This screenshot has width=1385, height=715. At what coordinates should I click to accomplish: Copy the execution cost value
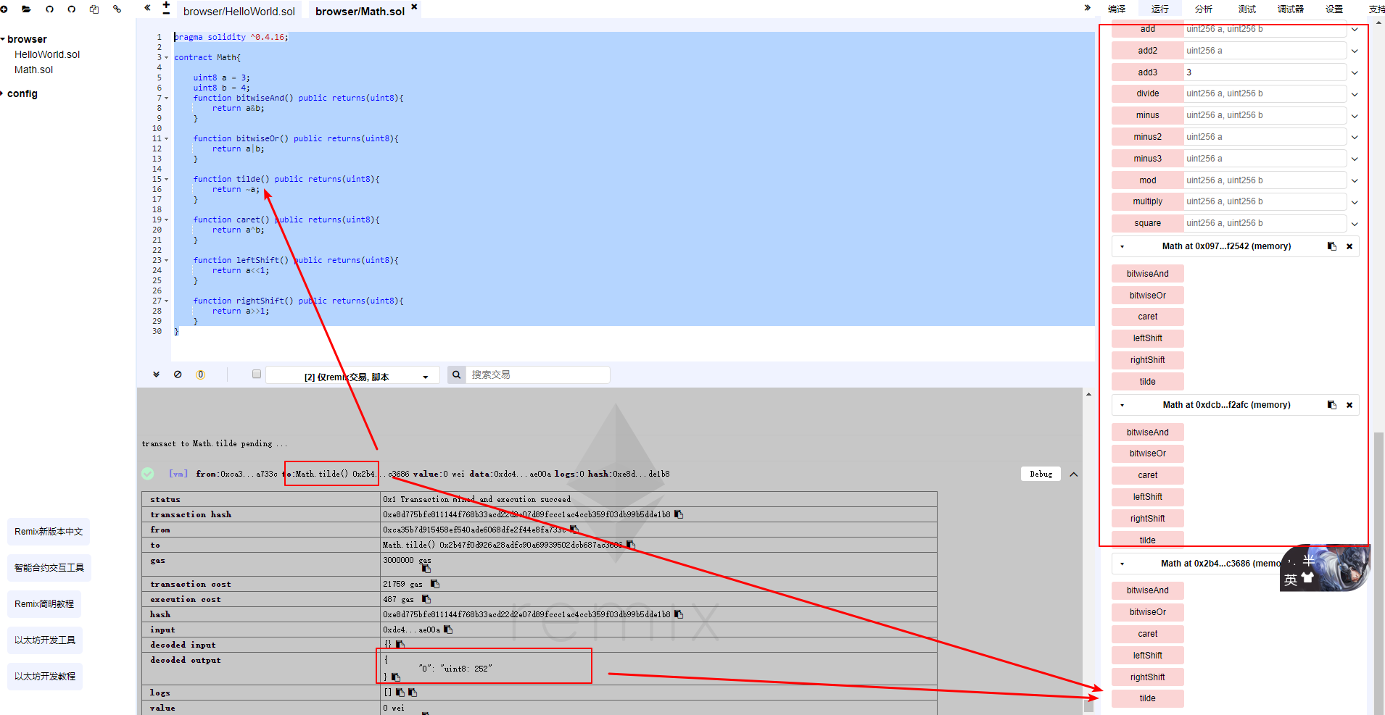(426, 599)
